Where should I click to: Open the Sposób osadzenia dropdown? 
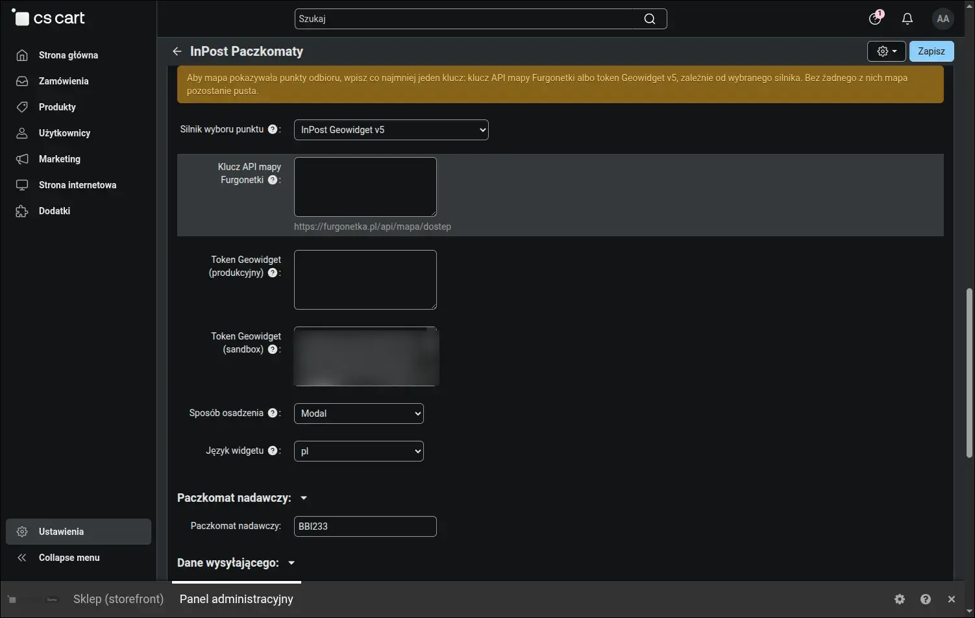pos(359,414)
